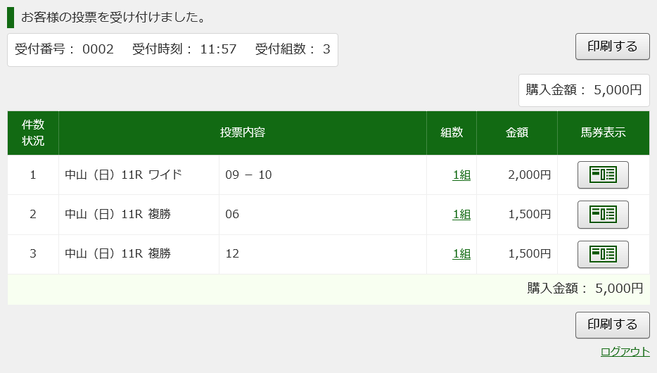657x373 pixels.
Task: Open the 1組 link for the 複勝 12 row
Action: (x=461, y=253)
